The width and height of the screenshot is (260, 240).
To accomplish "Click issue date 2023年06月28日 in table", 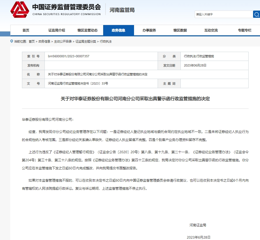I will 195,65.
